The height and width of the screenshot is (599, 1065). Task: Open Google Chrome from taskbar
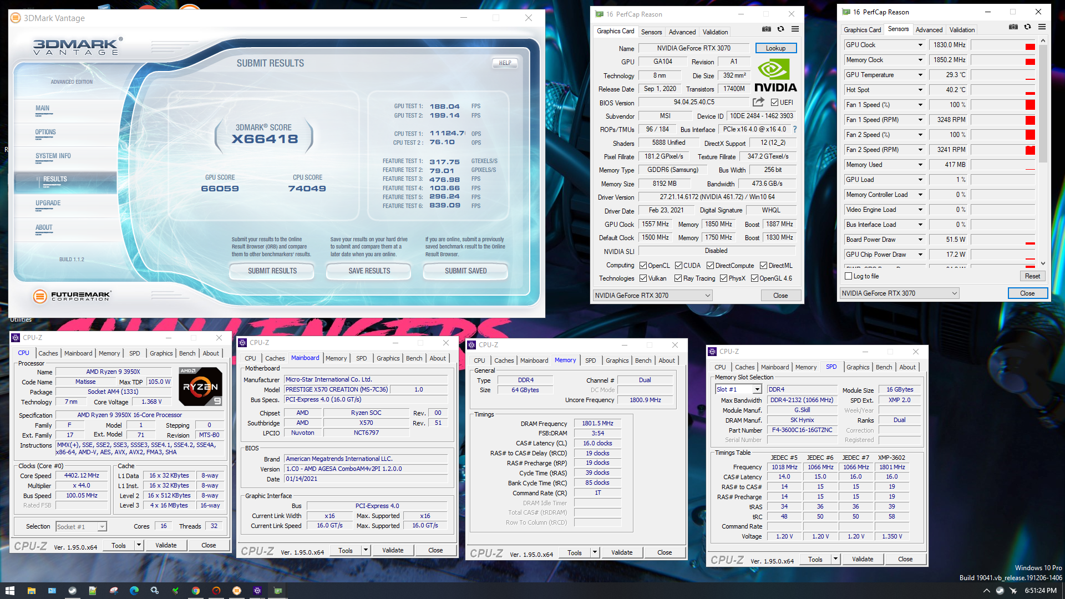coord(196,591)
